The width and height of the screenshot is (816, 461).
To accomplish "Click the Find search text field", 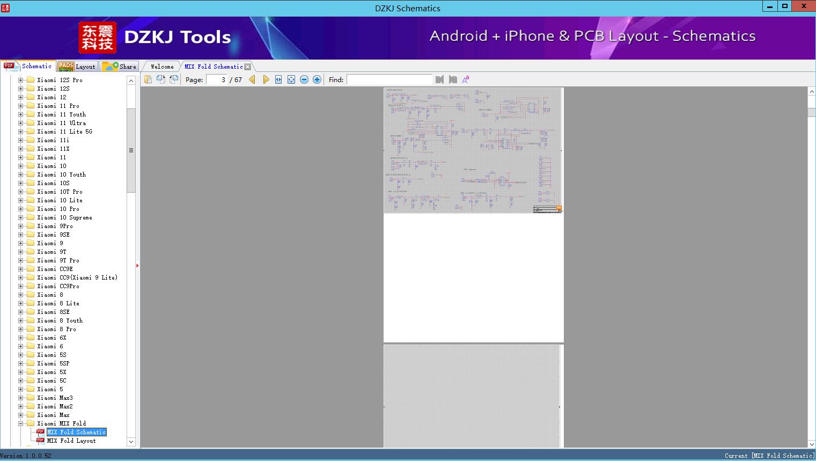I will click(x=389, y=79).
